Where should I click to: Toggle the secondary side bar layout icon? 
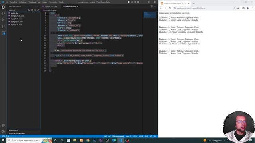135,2
